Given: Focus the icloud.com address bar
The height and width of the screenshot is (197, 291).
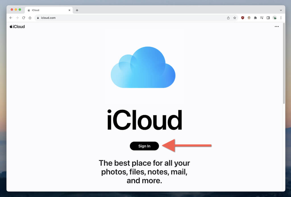Looking at the screenshot, I should pos(136,18).
